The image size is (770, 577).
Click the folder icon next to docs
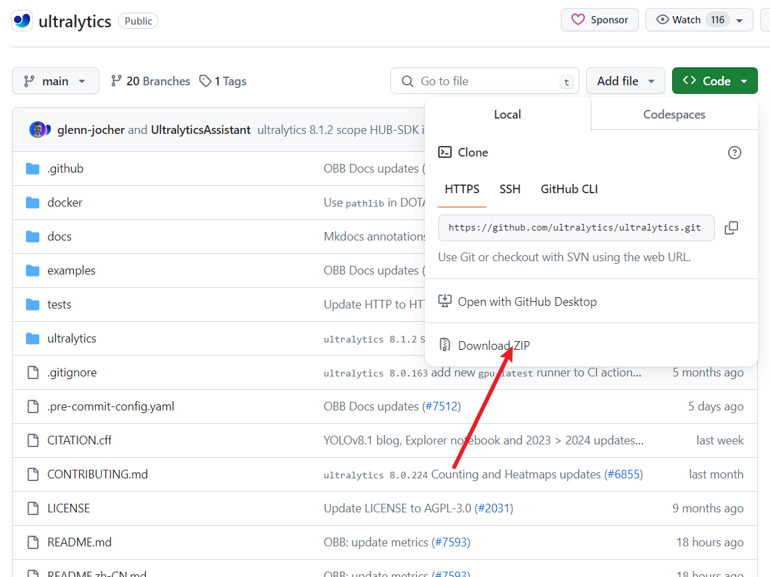click(x=33, y=237)
